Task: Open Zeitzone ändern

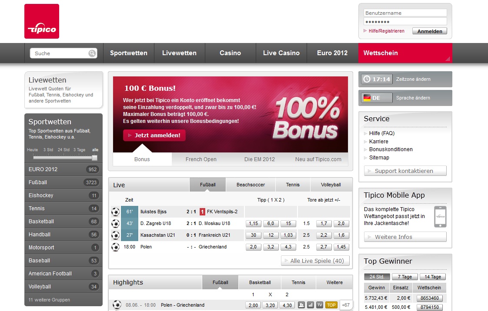Action: [x=413, y=79]
